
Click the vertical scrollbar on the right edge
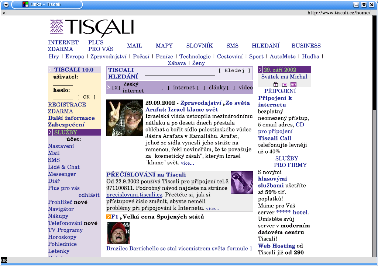tap(374, 136)
